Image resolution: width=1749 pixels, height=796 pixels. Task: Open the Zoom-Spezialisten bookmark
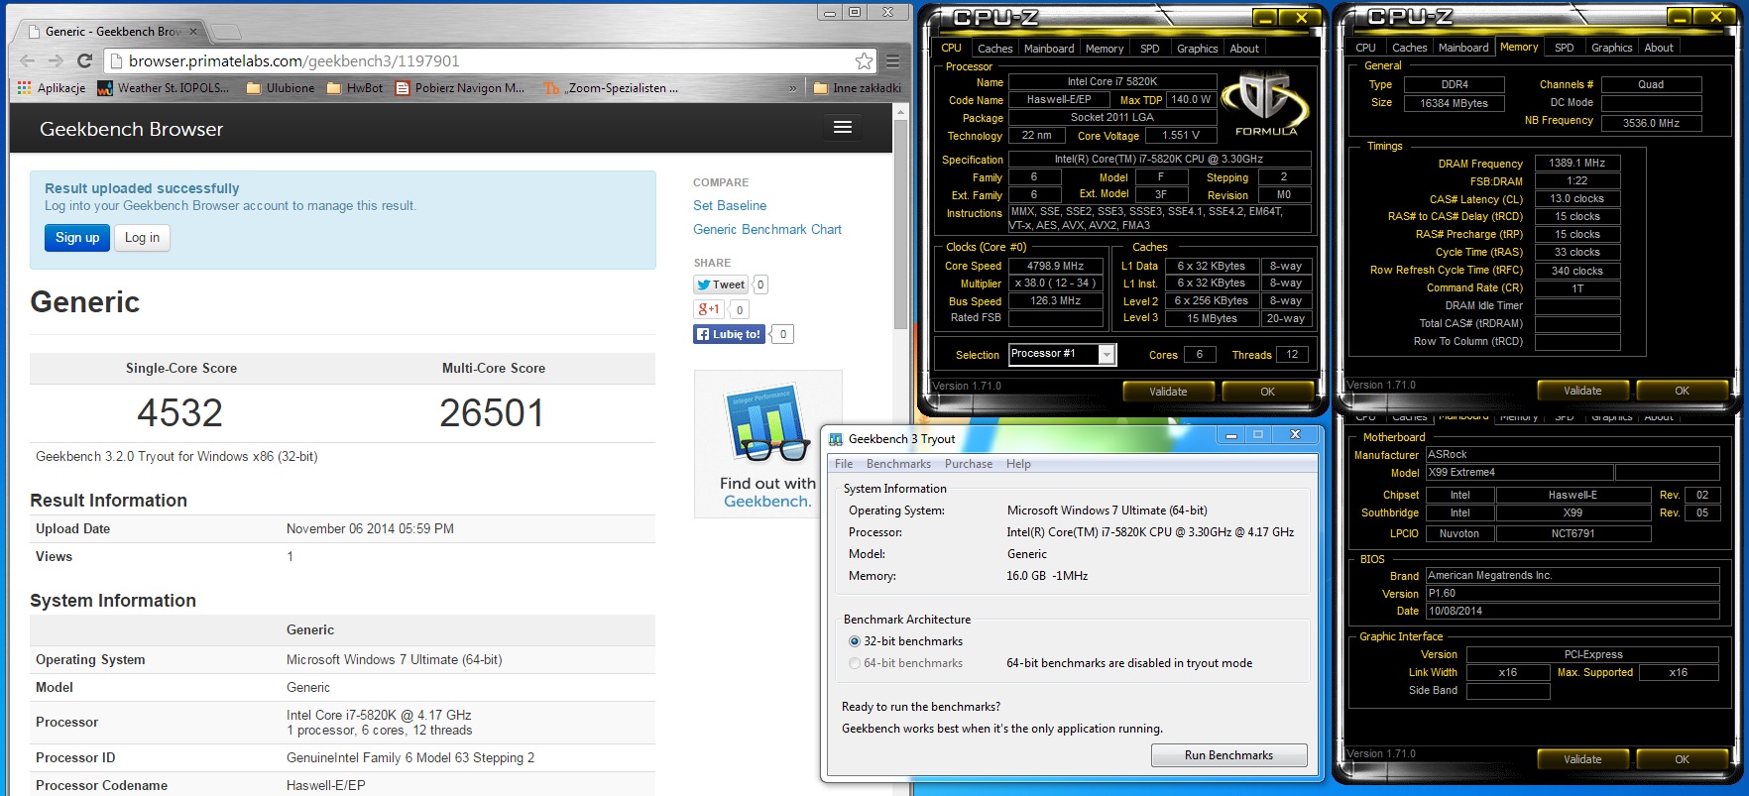point(611,88)
